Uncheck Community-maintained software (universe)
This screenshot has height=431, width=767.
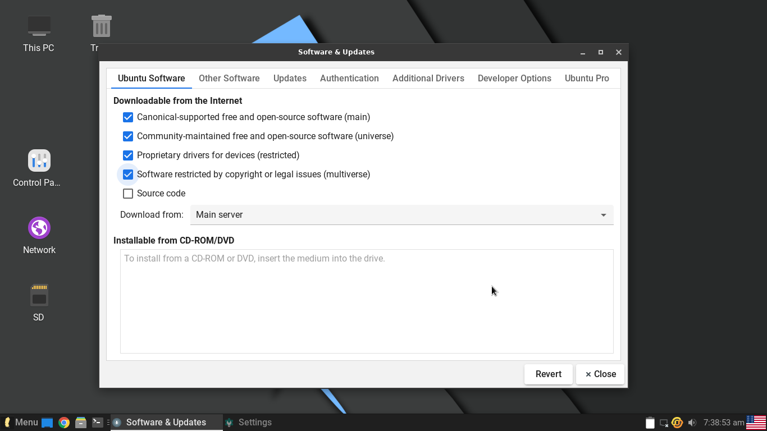click(128, 136)
